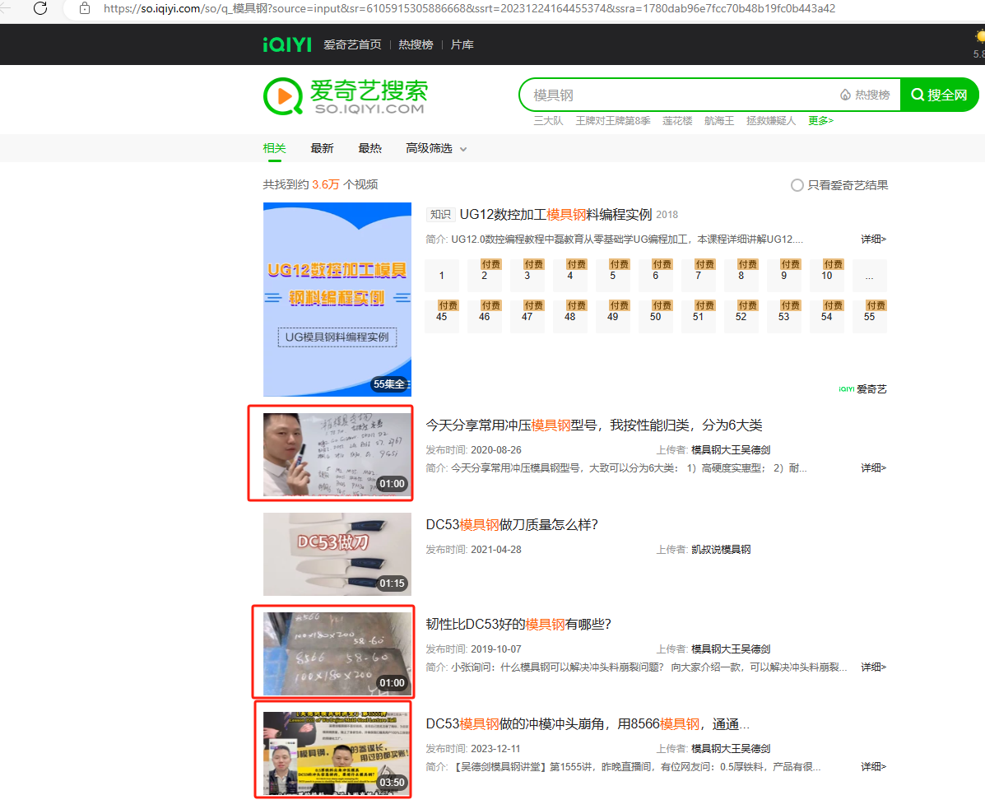This screenshot has width=985, height=809.
Task: Click hot search suggestion 航海王
Action: click(x=719, y=121)
